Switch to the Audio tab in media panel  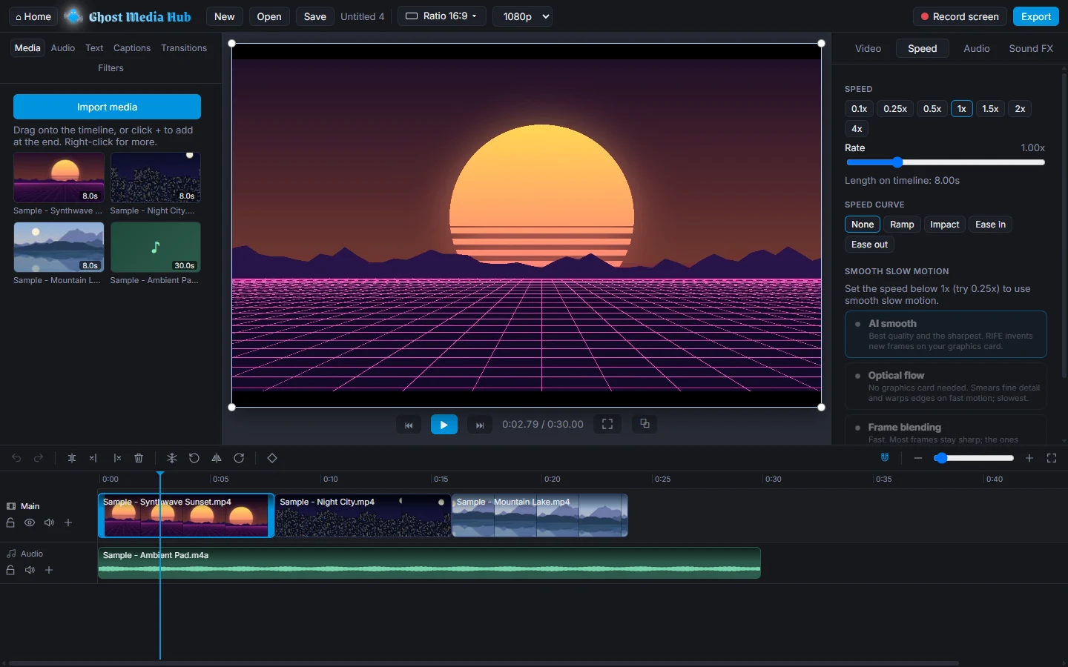63,48
